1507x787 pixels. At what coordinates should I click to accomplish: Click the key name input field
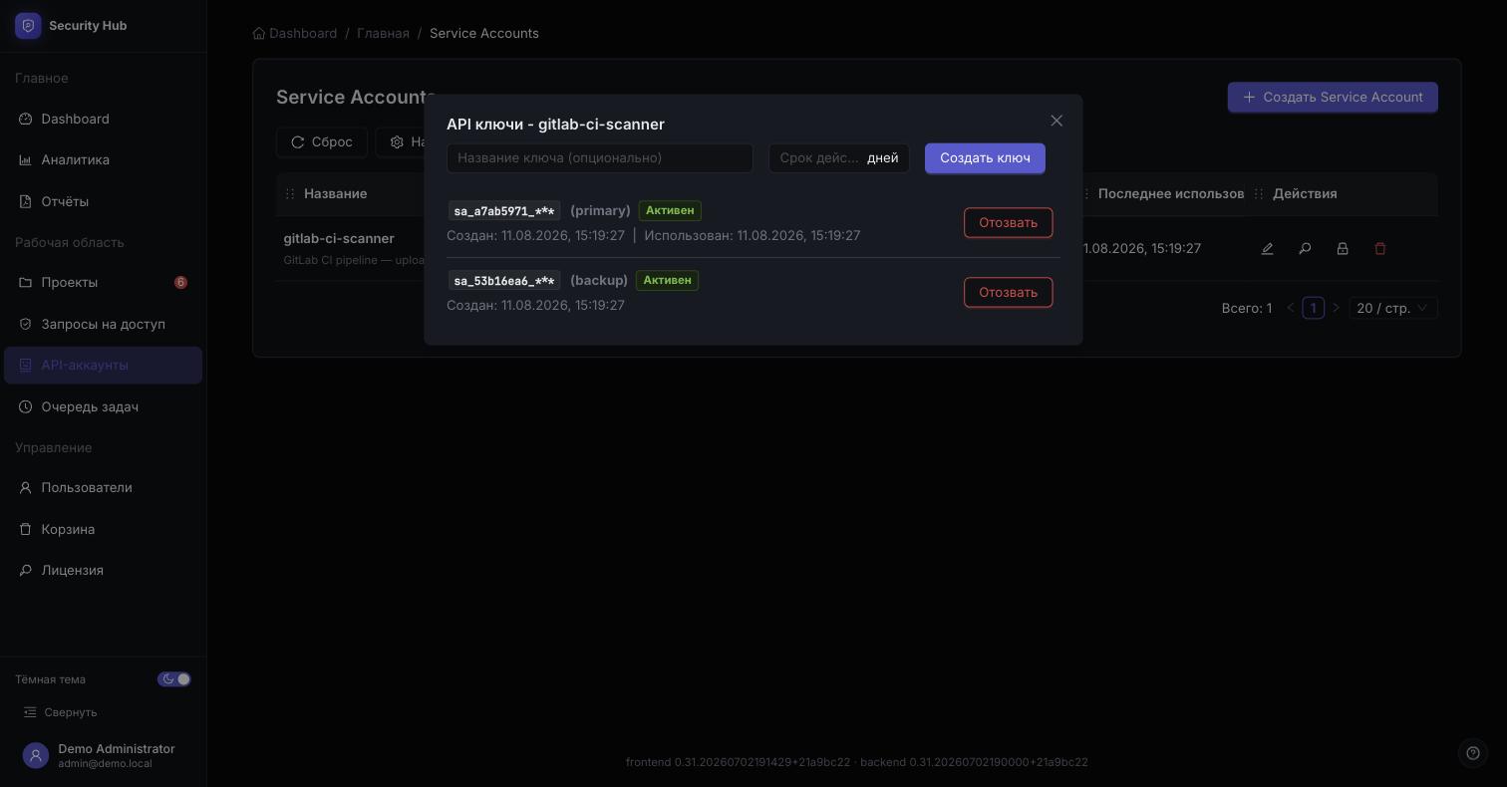(x=600, y=158)
